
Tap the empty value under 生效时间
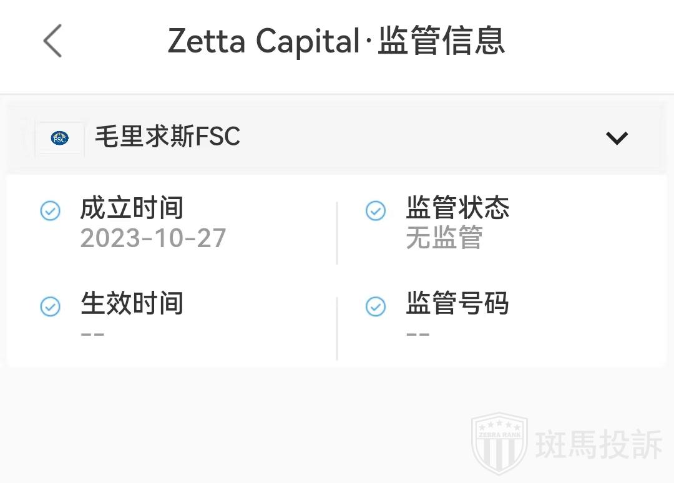(x=92, y=334)
